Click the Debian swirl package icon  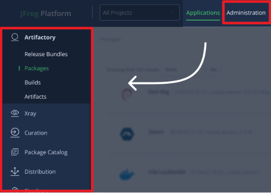click(x=127, y=94)
